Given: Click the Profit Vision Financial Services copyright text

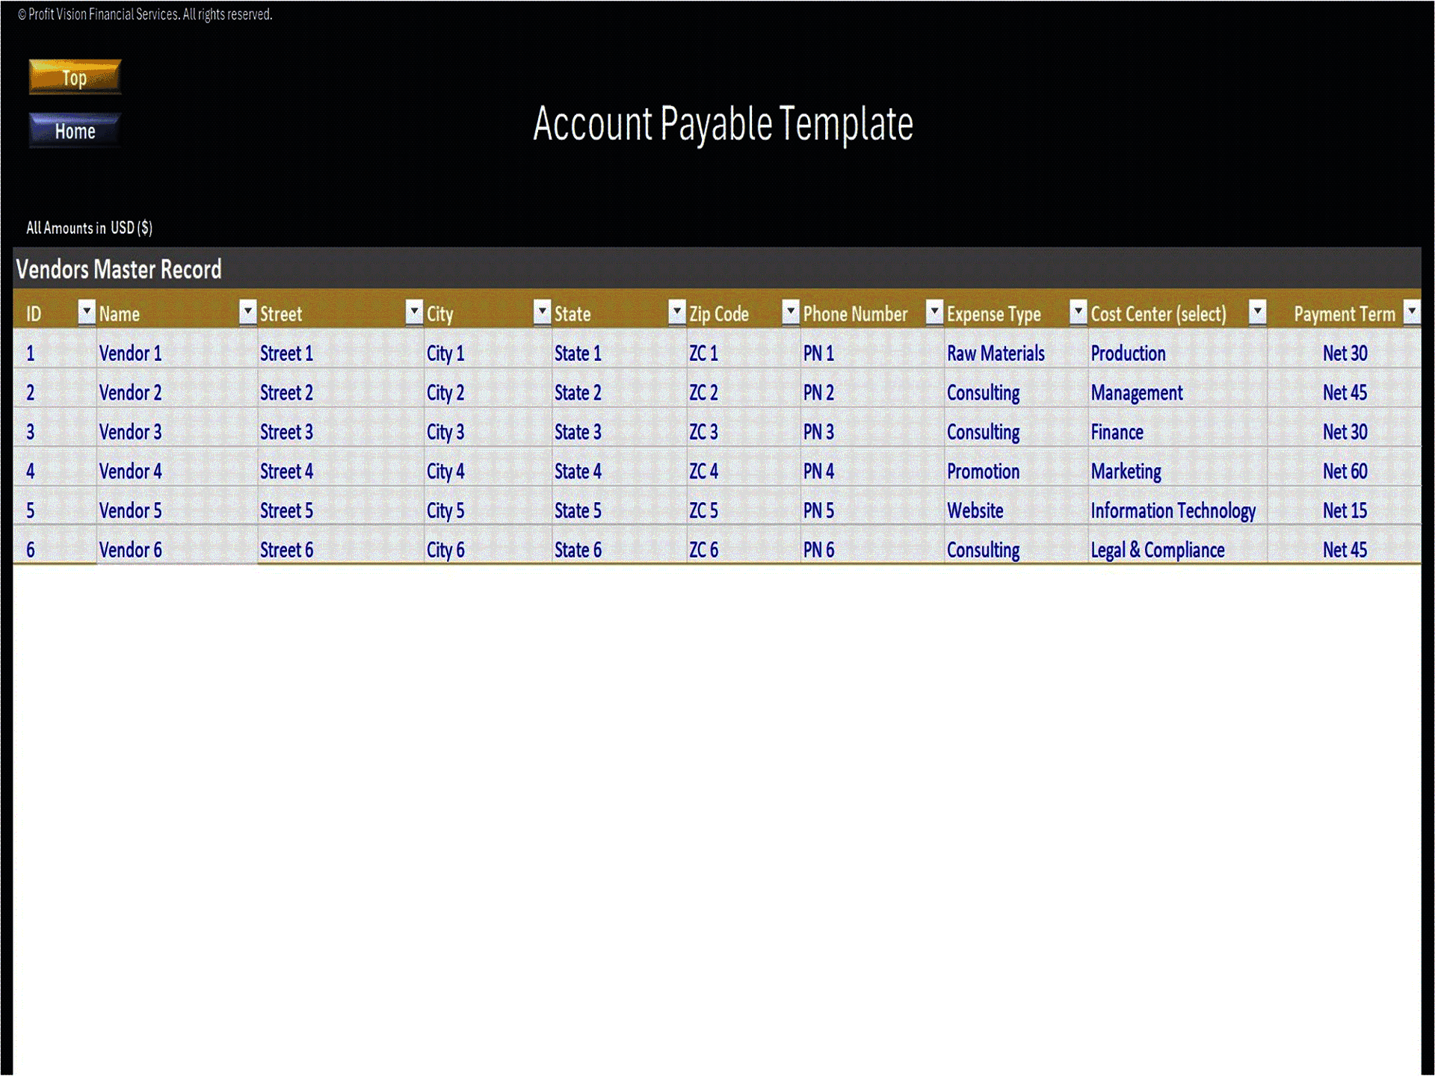Looking at the screenshot, I should point(145,14).
